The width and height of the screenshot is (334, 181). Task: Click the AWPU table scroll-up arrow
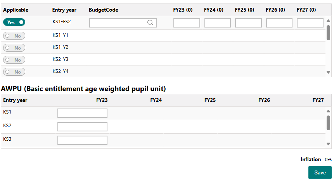328,111
